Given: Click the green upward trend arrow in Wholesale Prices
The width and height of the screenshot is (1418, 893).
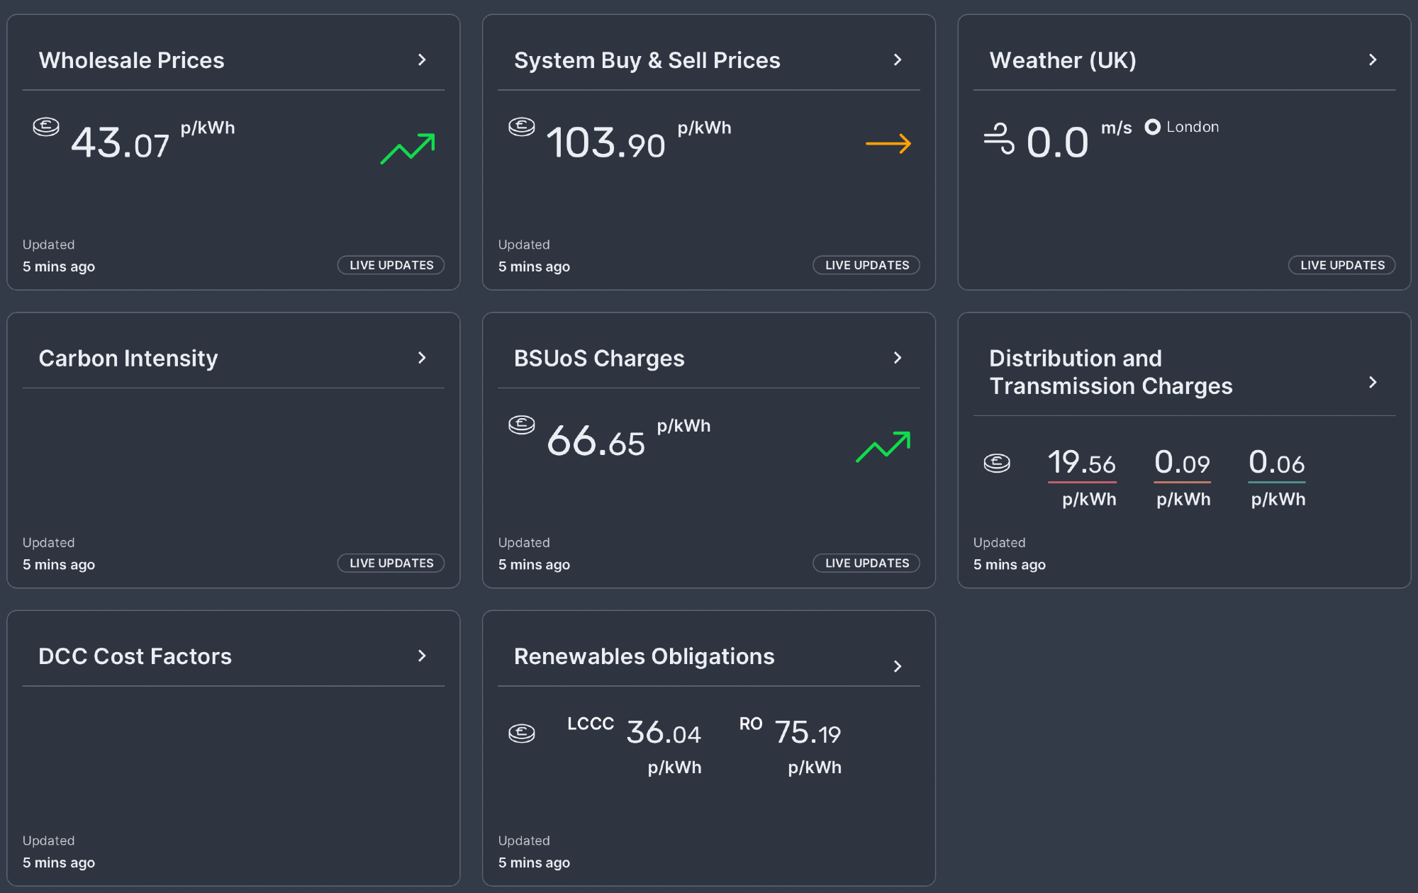Looking at the screenshot, I should click(408, 148).
